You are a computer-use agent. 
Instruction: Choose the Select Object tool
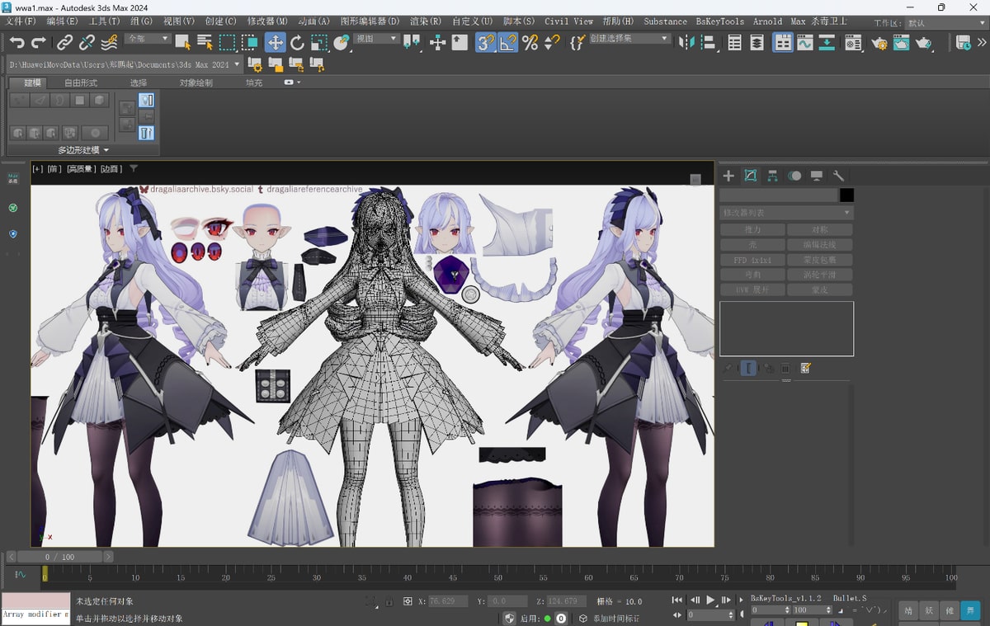183,42
